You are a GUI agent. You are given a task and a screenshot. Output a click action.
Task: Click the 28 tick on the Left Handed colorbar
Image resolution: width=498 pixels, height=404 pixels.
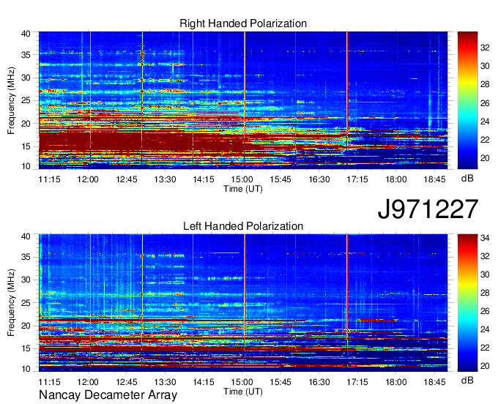tap(485, 293)
